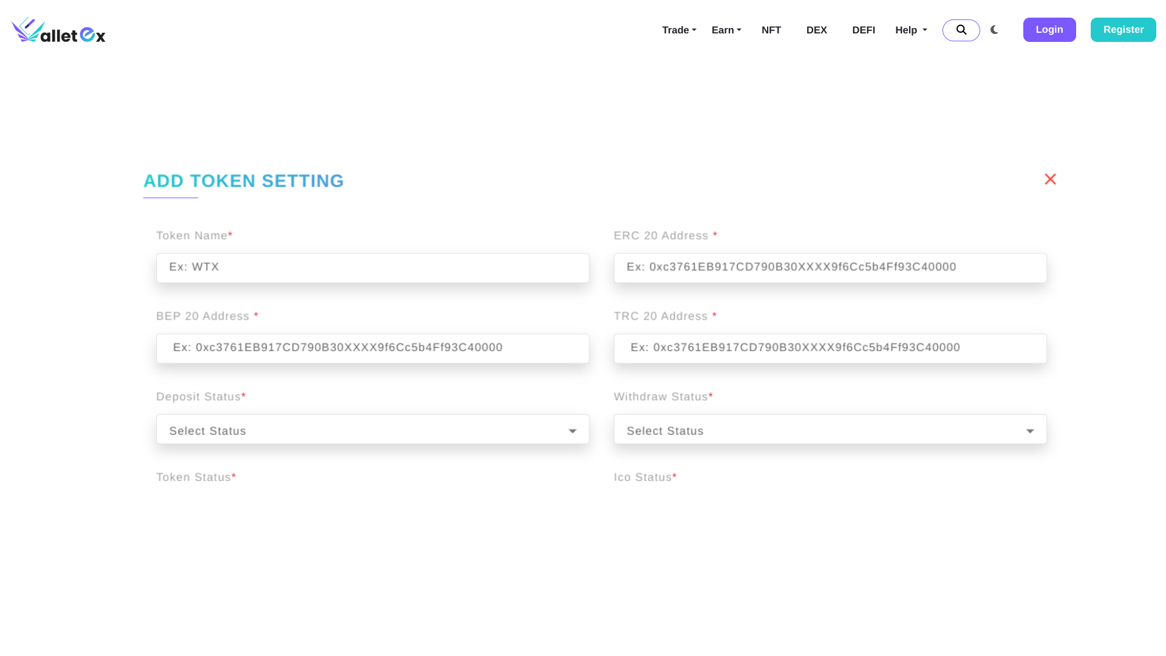Open the DEX menu item
1166x656 pixels.
pos(816,30)
